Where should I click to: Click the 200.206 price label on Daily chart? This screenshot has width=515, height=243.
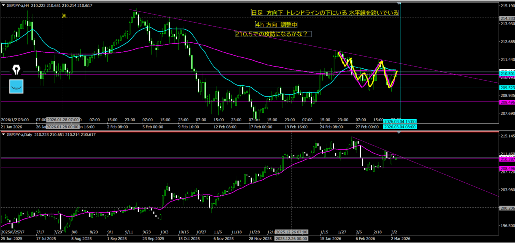[506, 208]
